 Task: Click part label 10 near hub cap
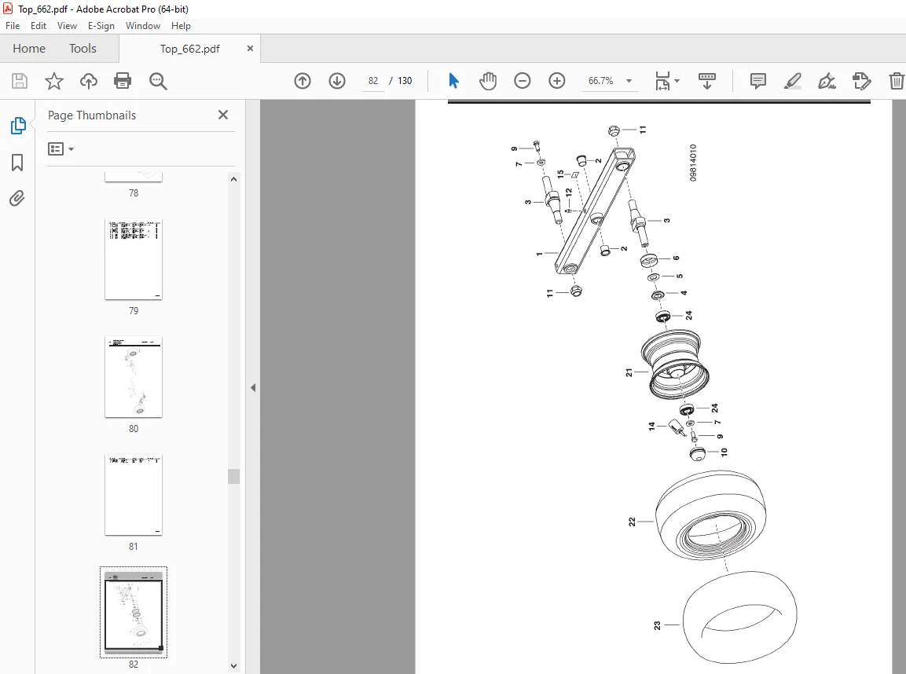click(x=724, y=452)
